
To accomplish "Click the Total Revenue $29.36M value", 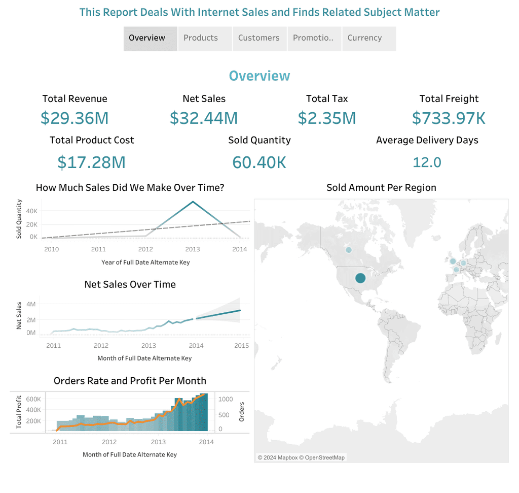I will (75, 118).
